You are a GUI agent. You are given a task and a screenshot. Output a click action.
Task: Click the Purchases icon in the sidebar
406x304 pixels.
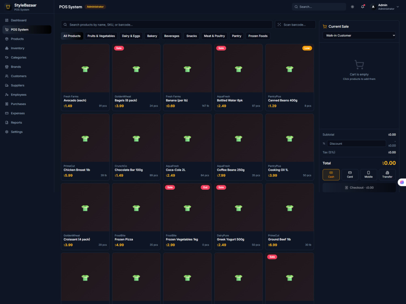pyautogui.click(x=7, y=104)
